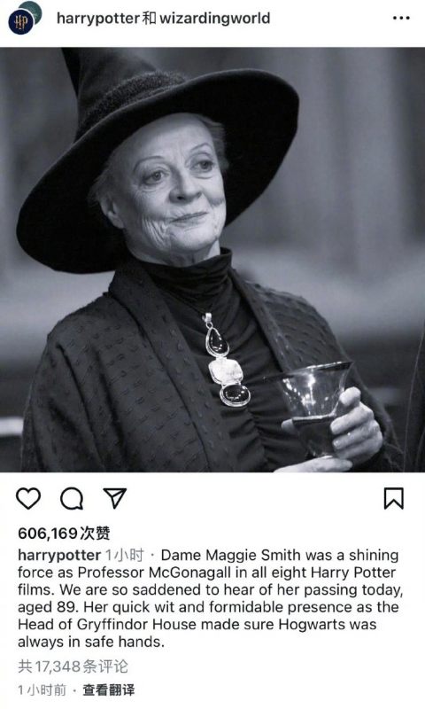Tap the 1小时前 timestamp below comments

pyautogui.click(x=42, y=690)
